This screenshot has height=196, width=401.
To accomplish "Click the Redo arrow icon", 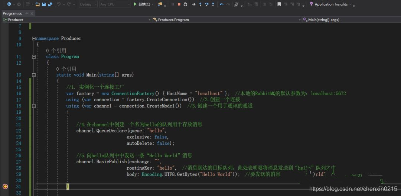I will (69, 4).
